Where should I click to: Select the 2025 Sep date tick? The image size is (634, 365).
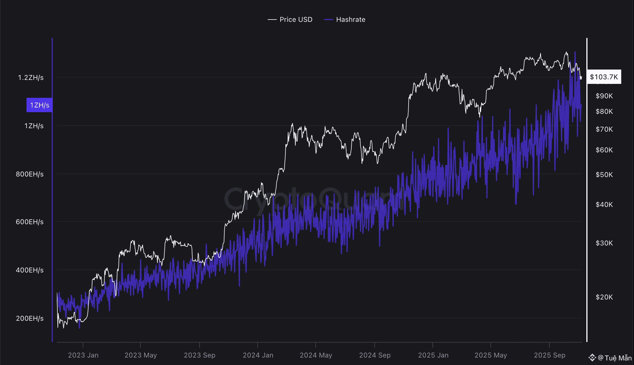coord(549,355)
